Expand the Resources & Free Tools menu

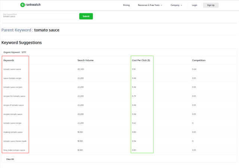[150, 5]
